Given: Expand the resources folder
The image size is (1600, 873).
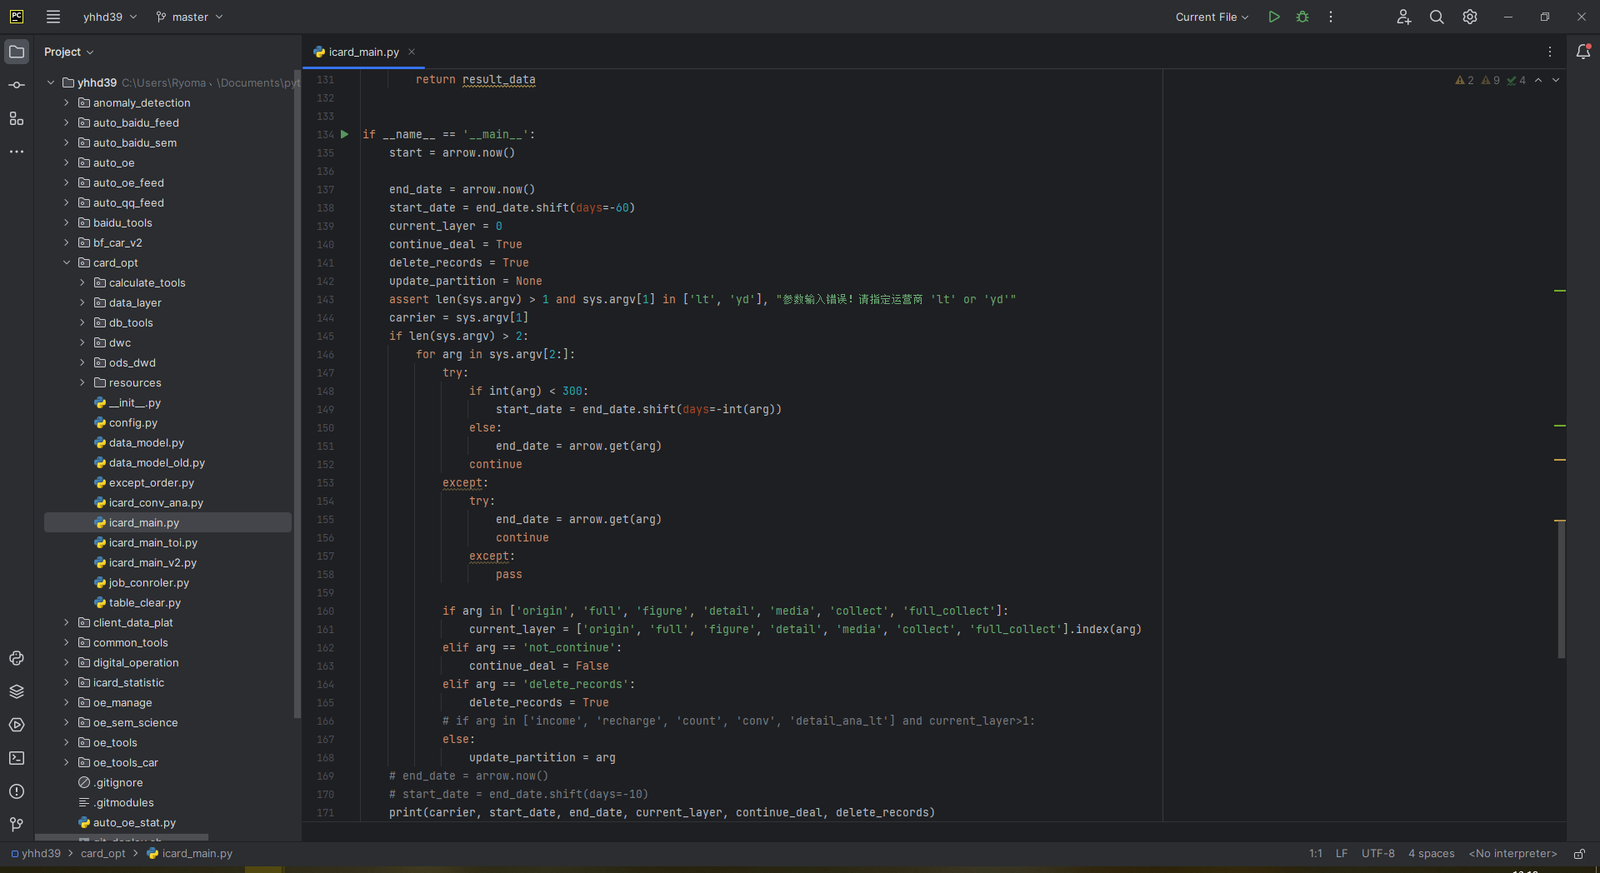Looking at the screenshot, I should coord(82,382).
